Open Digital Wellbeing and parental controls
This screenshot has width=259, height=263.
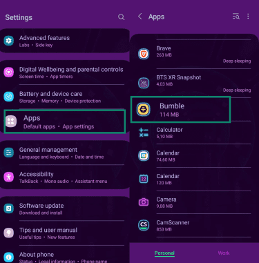(x=65, y=72)
